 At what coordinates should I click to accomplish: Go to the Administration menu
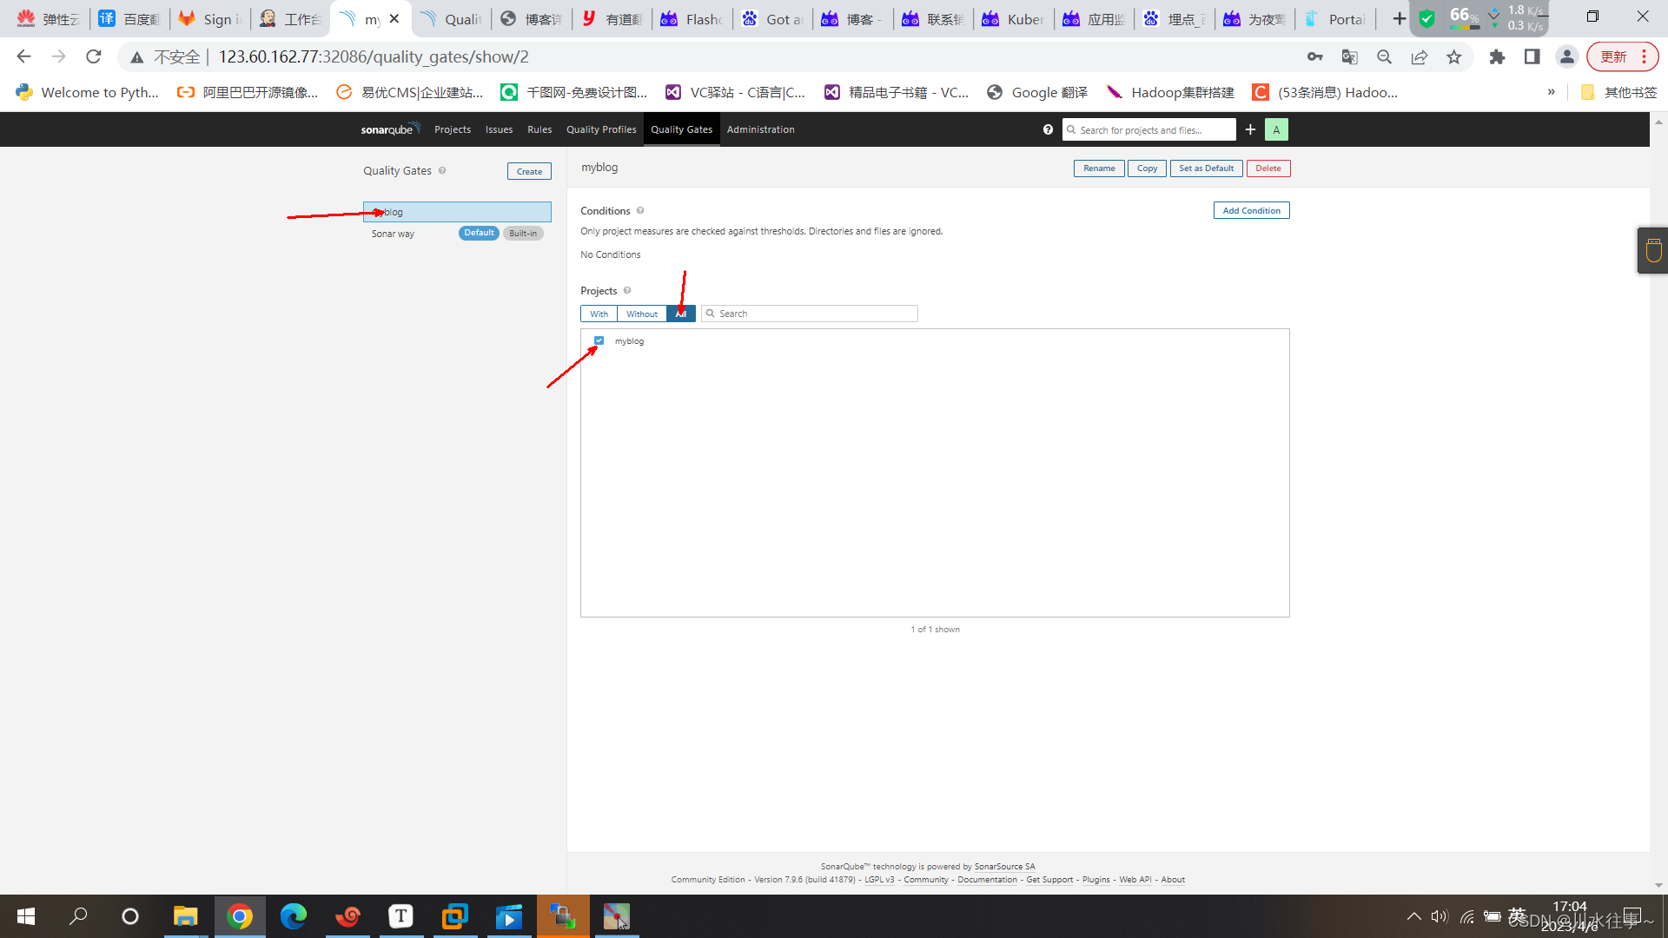760,129
